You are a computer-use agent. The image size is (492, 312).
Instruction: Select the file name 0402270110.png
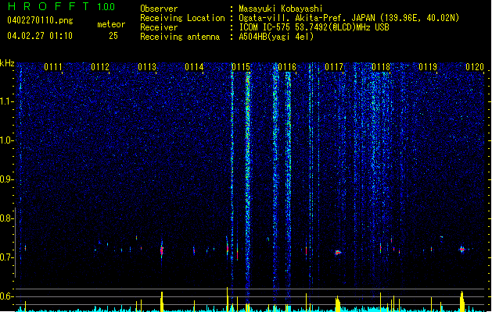40,20
